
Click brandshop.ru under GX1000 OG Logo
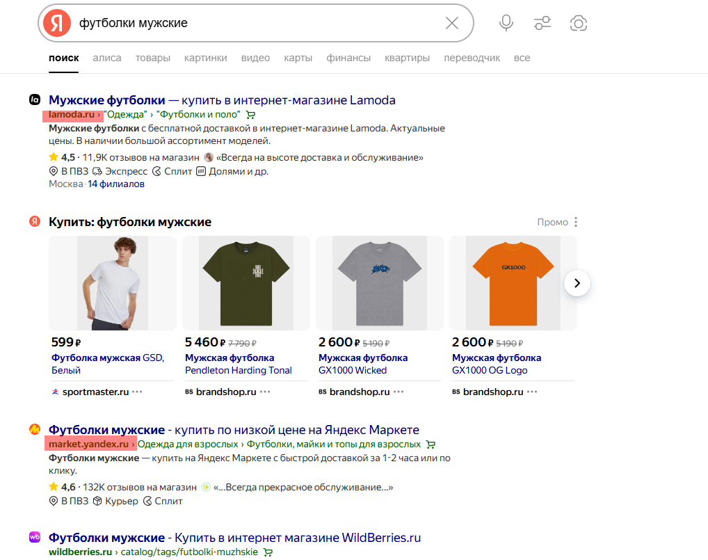click(494, 392)
